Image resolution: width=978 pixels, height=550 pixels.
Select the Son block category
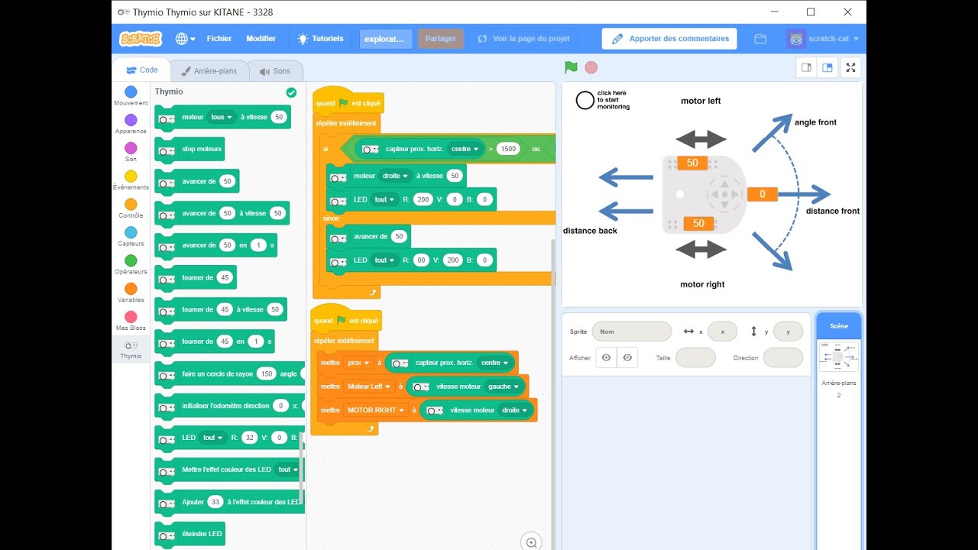131,152
